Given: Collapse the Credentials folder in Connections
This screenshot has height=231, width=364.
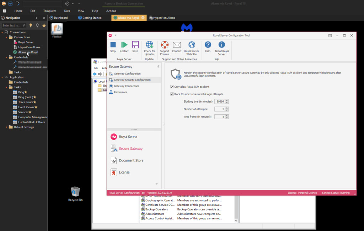Looking at the screenshot, I should [x=6, y=57].
